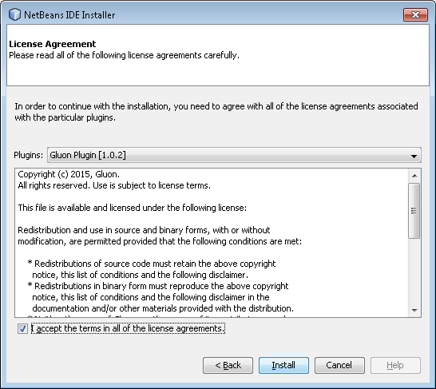Click inside the license agreement text area
436x389 pixels.
coord(212,243)
